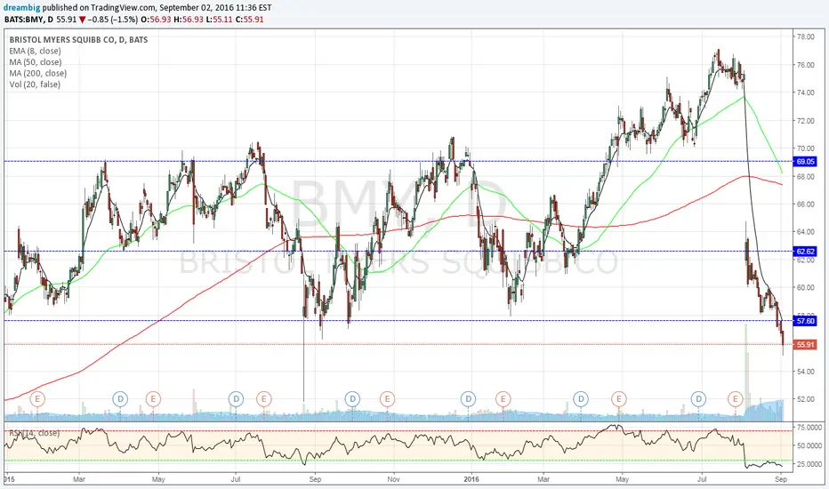Click the BRISTOL MYERS SQUIBB CO legend title

click(x=78, y=40)
